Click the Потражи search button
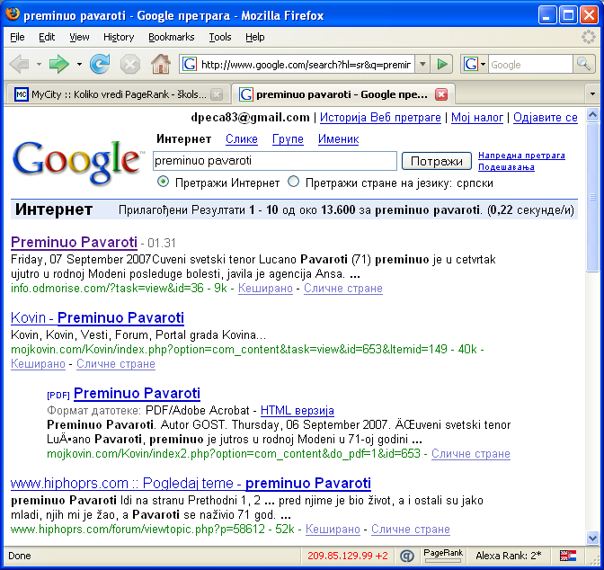Viewport: 604px width, 570px height. pos(437,161)
